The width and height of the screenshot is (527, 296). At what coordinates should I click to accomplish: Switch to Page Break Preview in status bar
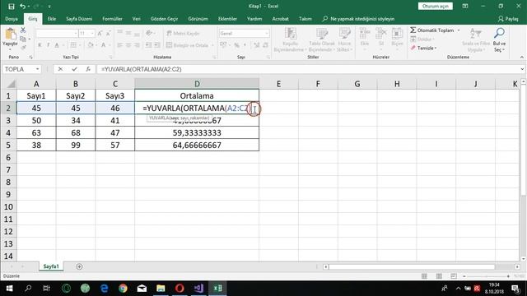[x=454, y=276]
